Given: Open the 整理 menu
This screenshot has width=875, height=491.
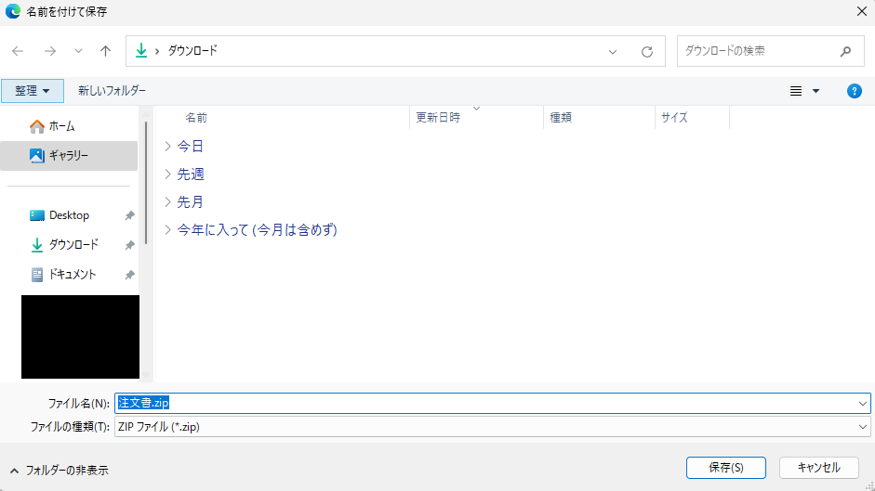Looking at the screenshot, I should (33, 91).
